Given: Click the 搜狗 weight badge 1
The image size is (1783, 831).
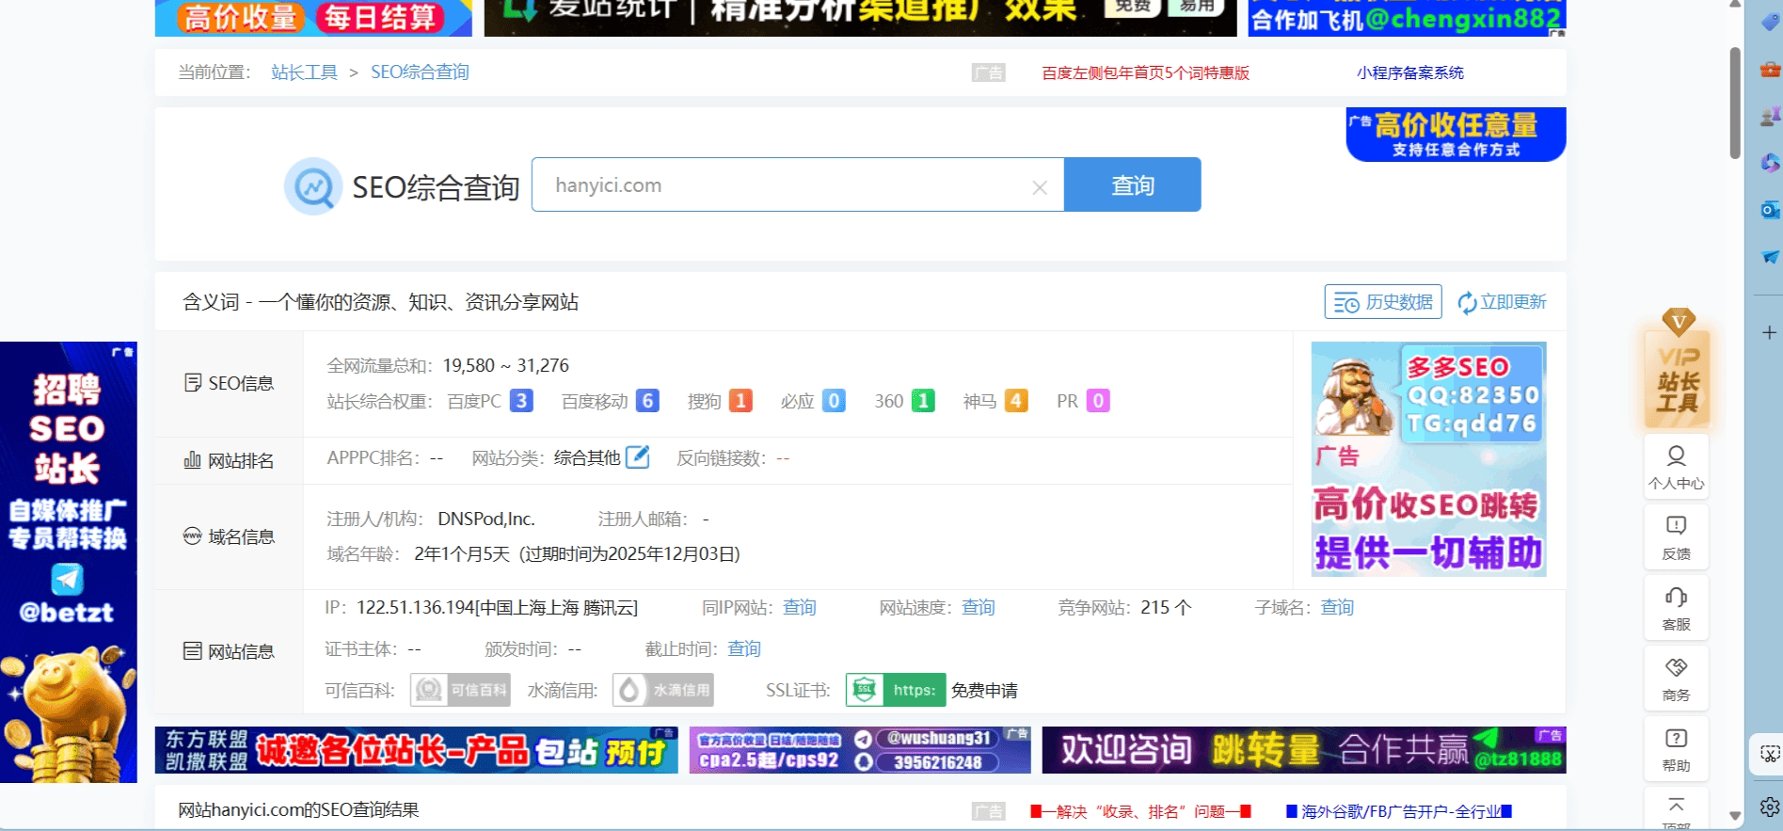Looking at the screenshot, I should [x=740, y=401].
